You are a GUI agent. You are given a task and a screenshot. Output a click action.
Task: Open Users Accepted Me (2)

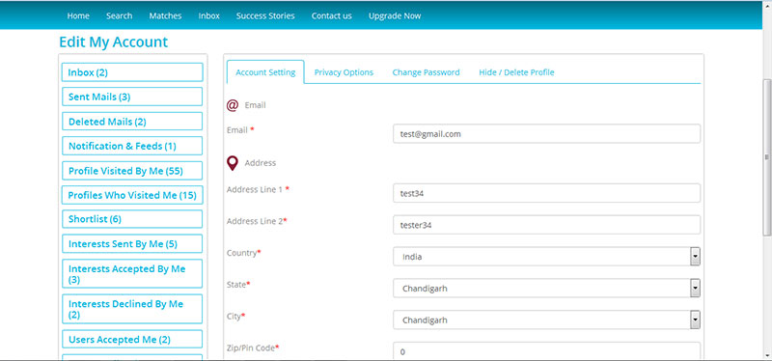pos(132,340)
